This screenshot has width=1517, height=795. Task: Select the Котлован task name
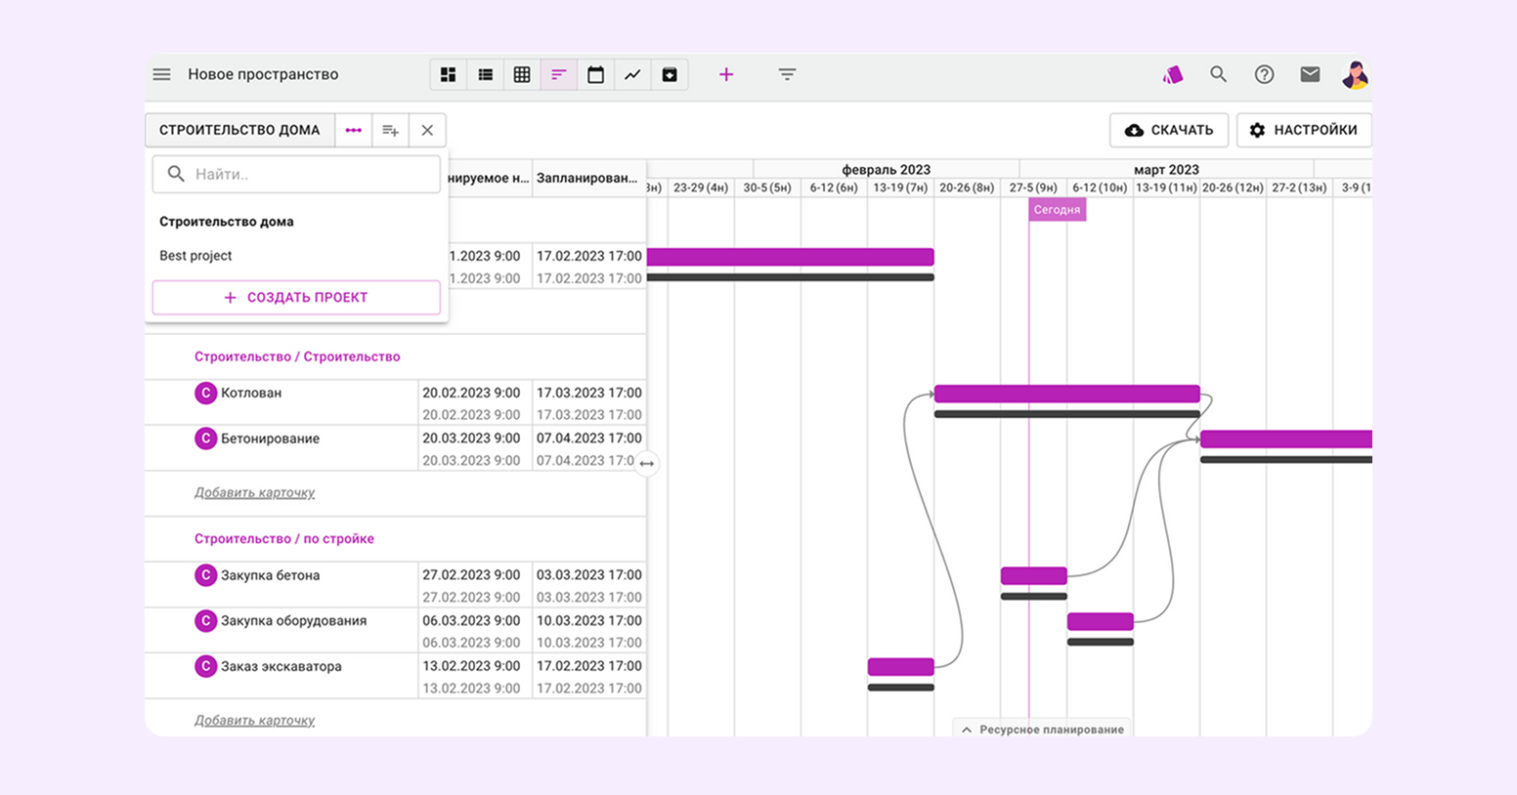(x=251, y=393)
